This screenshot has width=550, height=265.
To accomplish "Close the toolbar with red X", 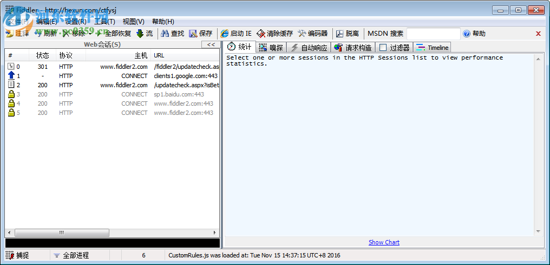I will (538, 34).
